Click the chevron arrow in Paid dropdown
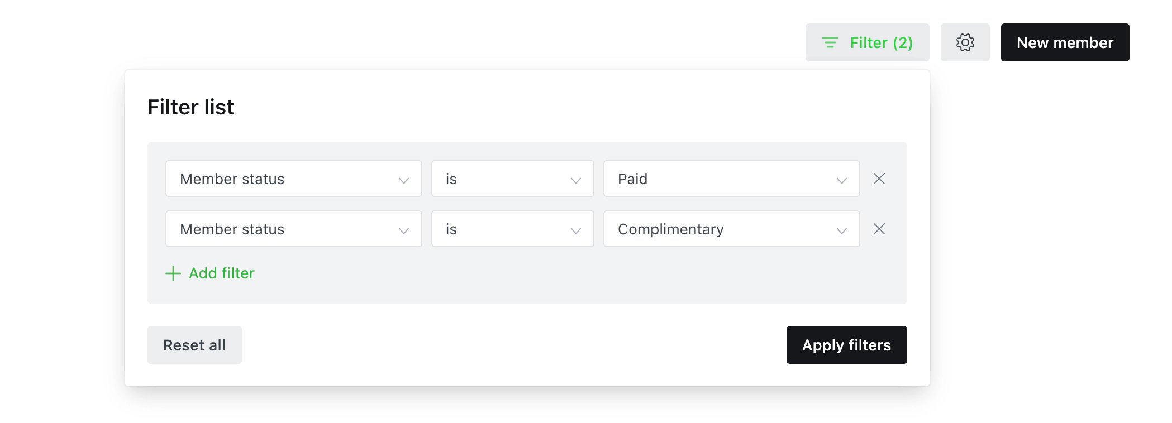The image size is (1172, 423). pyautogui.click(x=842, y=180)
